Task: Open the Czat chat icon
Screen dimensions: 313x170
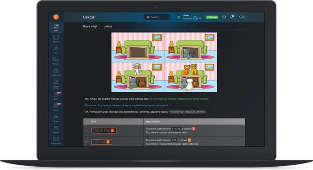Action: 56,96
